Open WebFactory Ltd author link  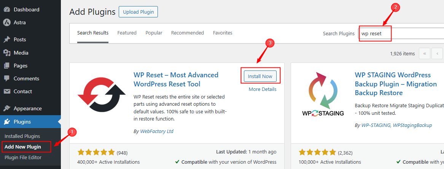coord(157,131)
